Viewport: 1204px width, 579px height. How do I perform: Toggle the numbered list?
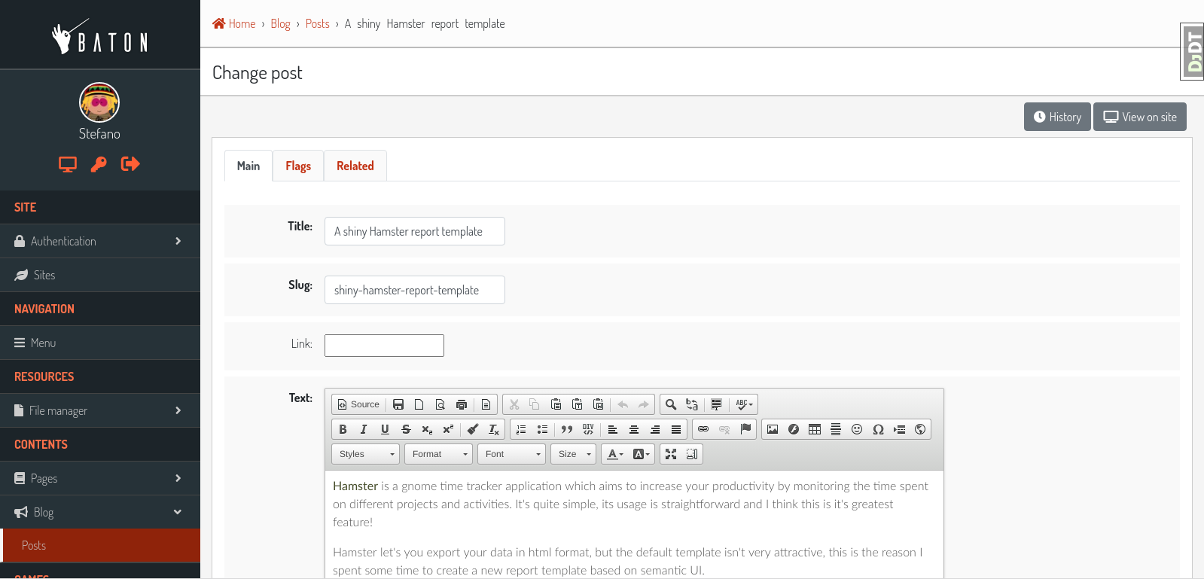coord(521,429)
